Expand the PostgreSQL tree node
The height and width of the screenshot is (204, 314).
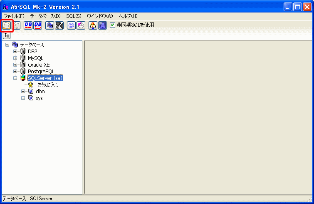click(15, 71)
